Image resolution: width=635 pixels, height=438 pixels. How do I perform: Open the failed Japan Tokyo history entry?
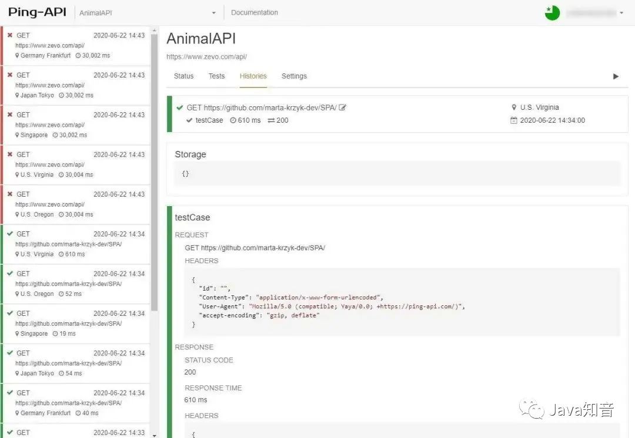coord(76,85)
